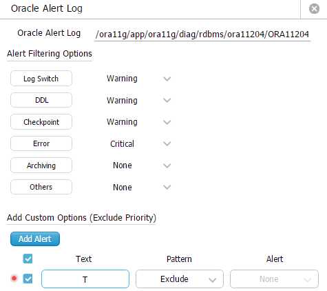Select the DDL filter button
Screen dimensions: 327x291
pyautogui.click(x=41, y=100)
